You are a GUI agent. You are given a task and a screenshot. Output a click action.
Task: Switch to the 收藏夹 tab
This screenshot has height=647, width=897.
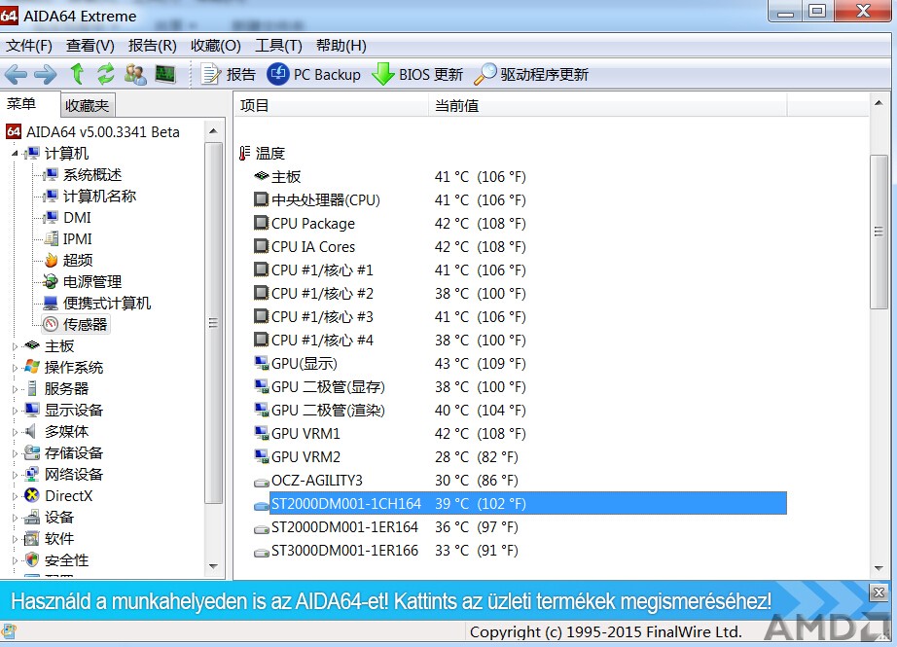(87, 105)
